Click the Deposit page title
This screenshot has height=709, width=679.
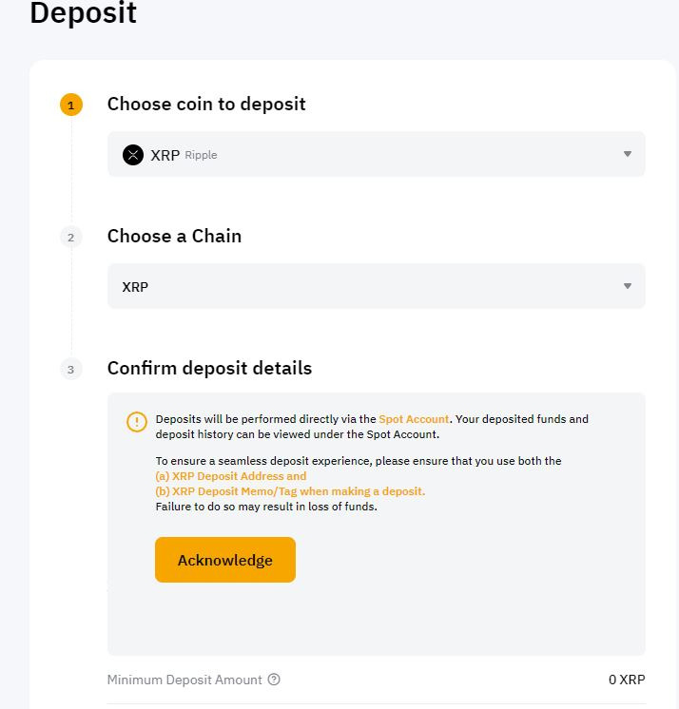pos(84,13)
